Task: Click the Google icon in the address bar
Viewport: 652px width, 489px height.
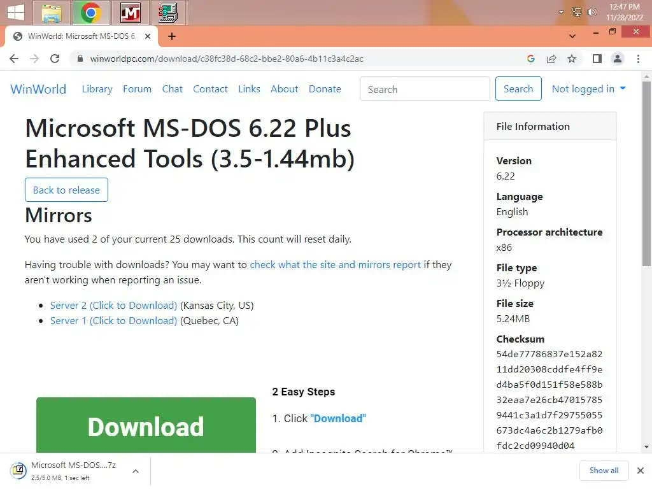Action: 530,59
